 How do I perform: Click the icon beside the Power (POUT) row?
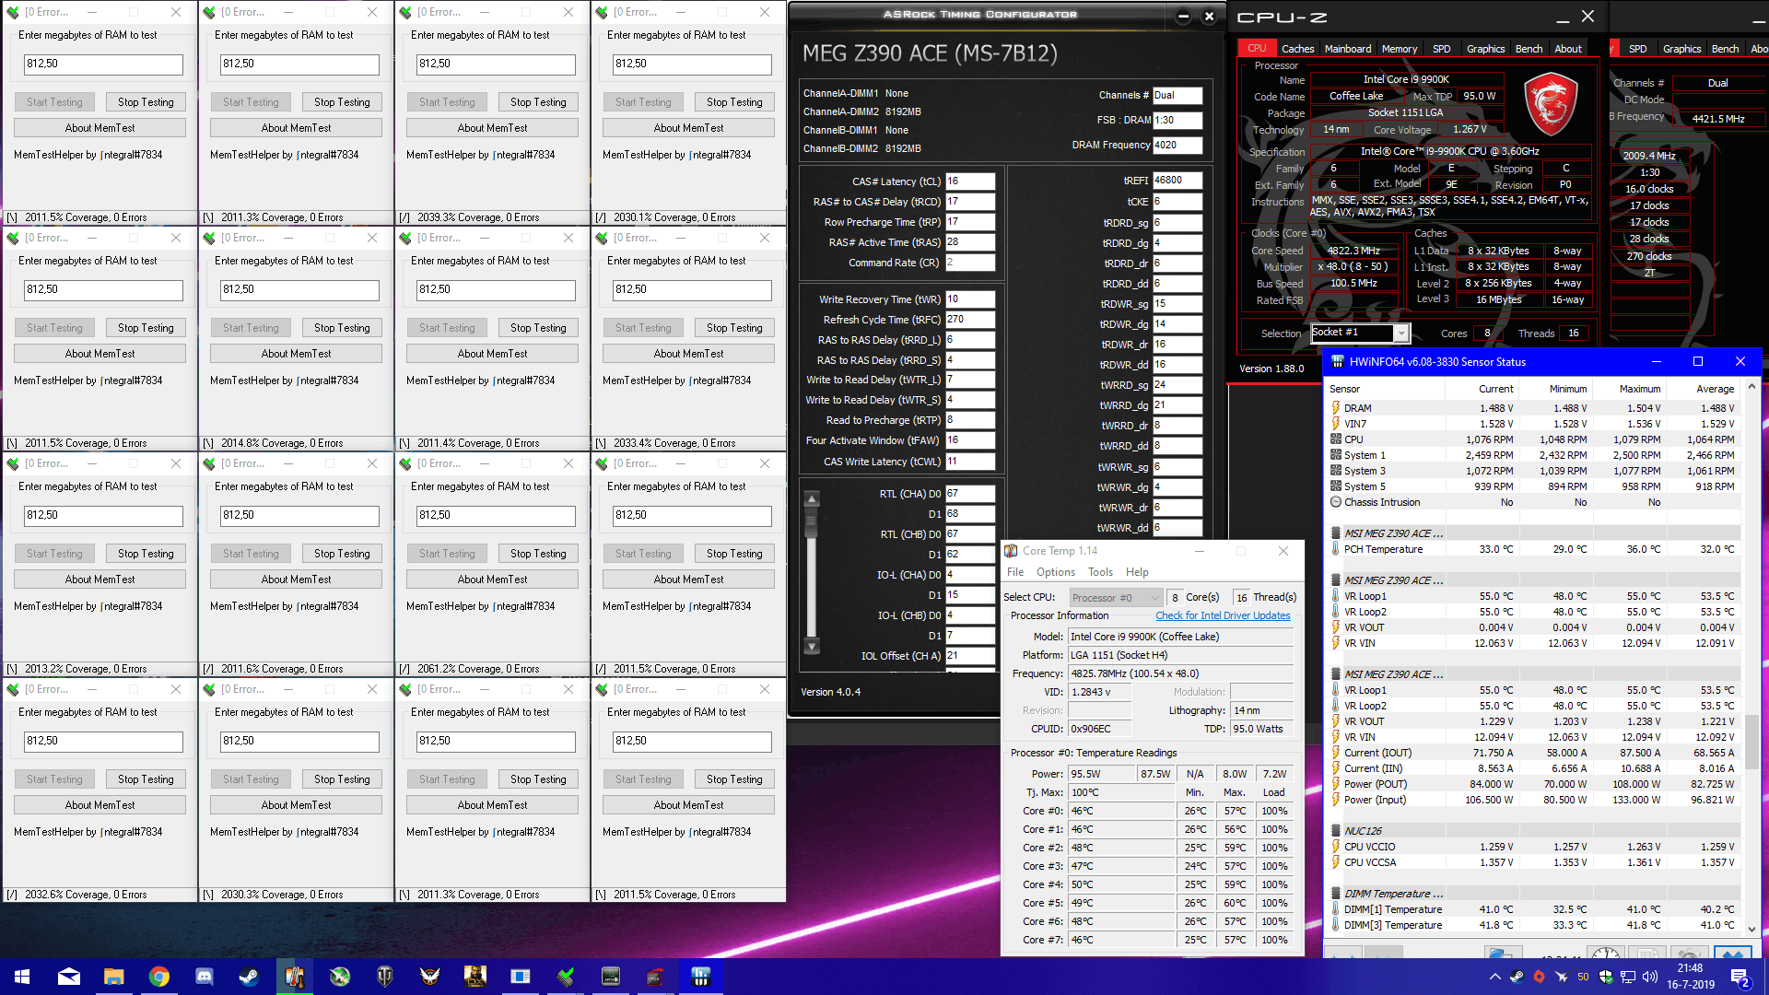point(1335,784)
